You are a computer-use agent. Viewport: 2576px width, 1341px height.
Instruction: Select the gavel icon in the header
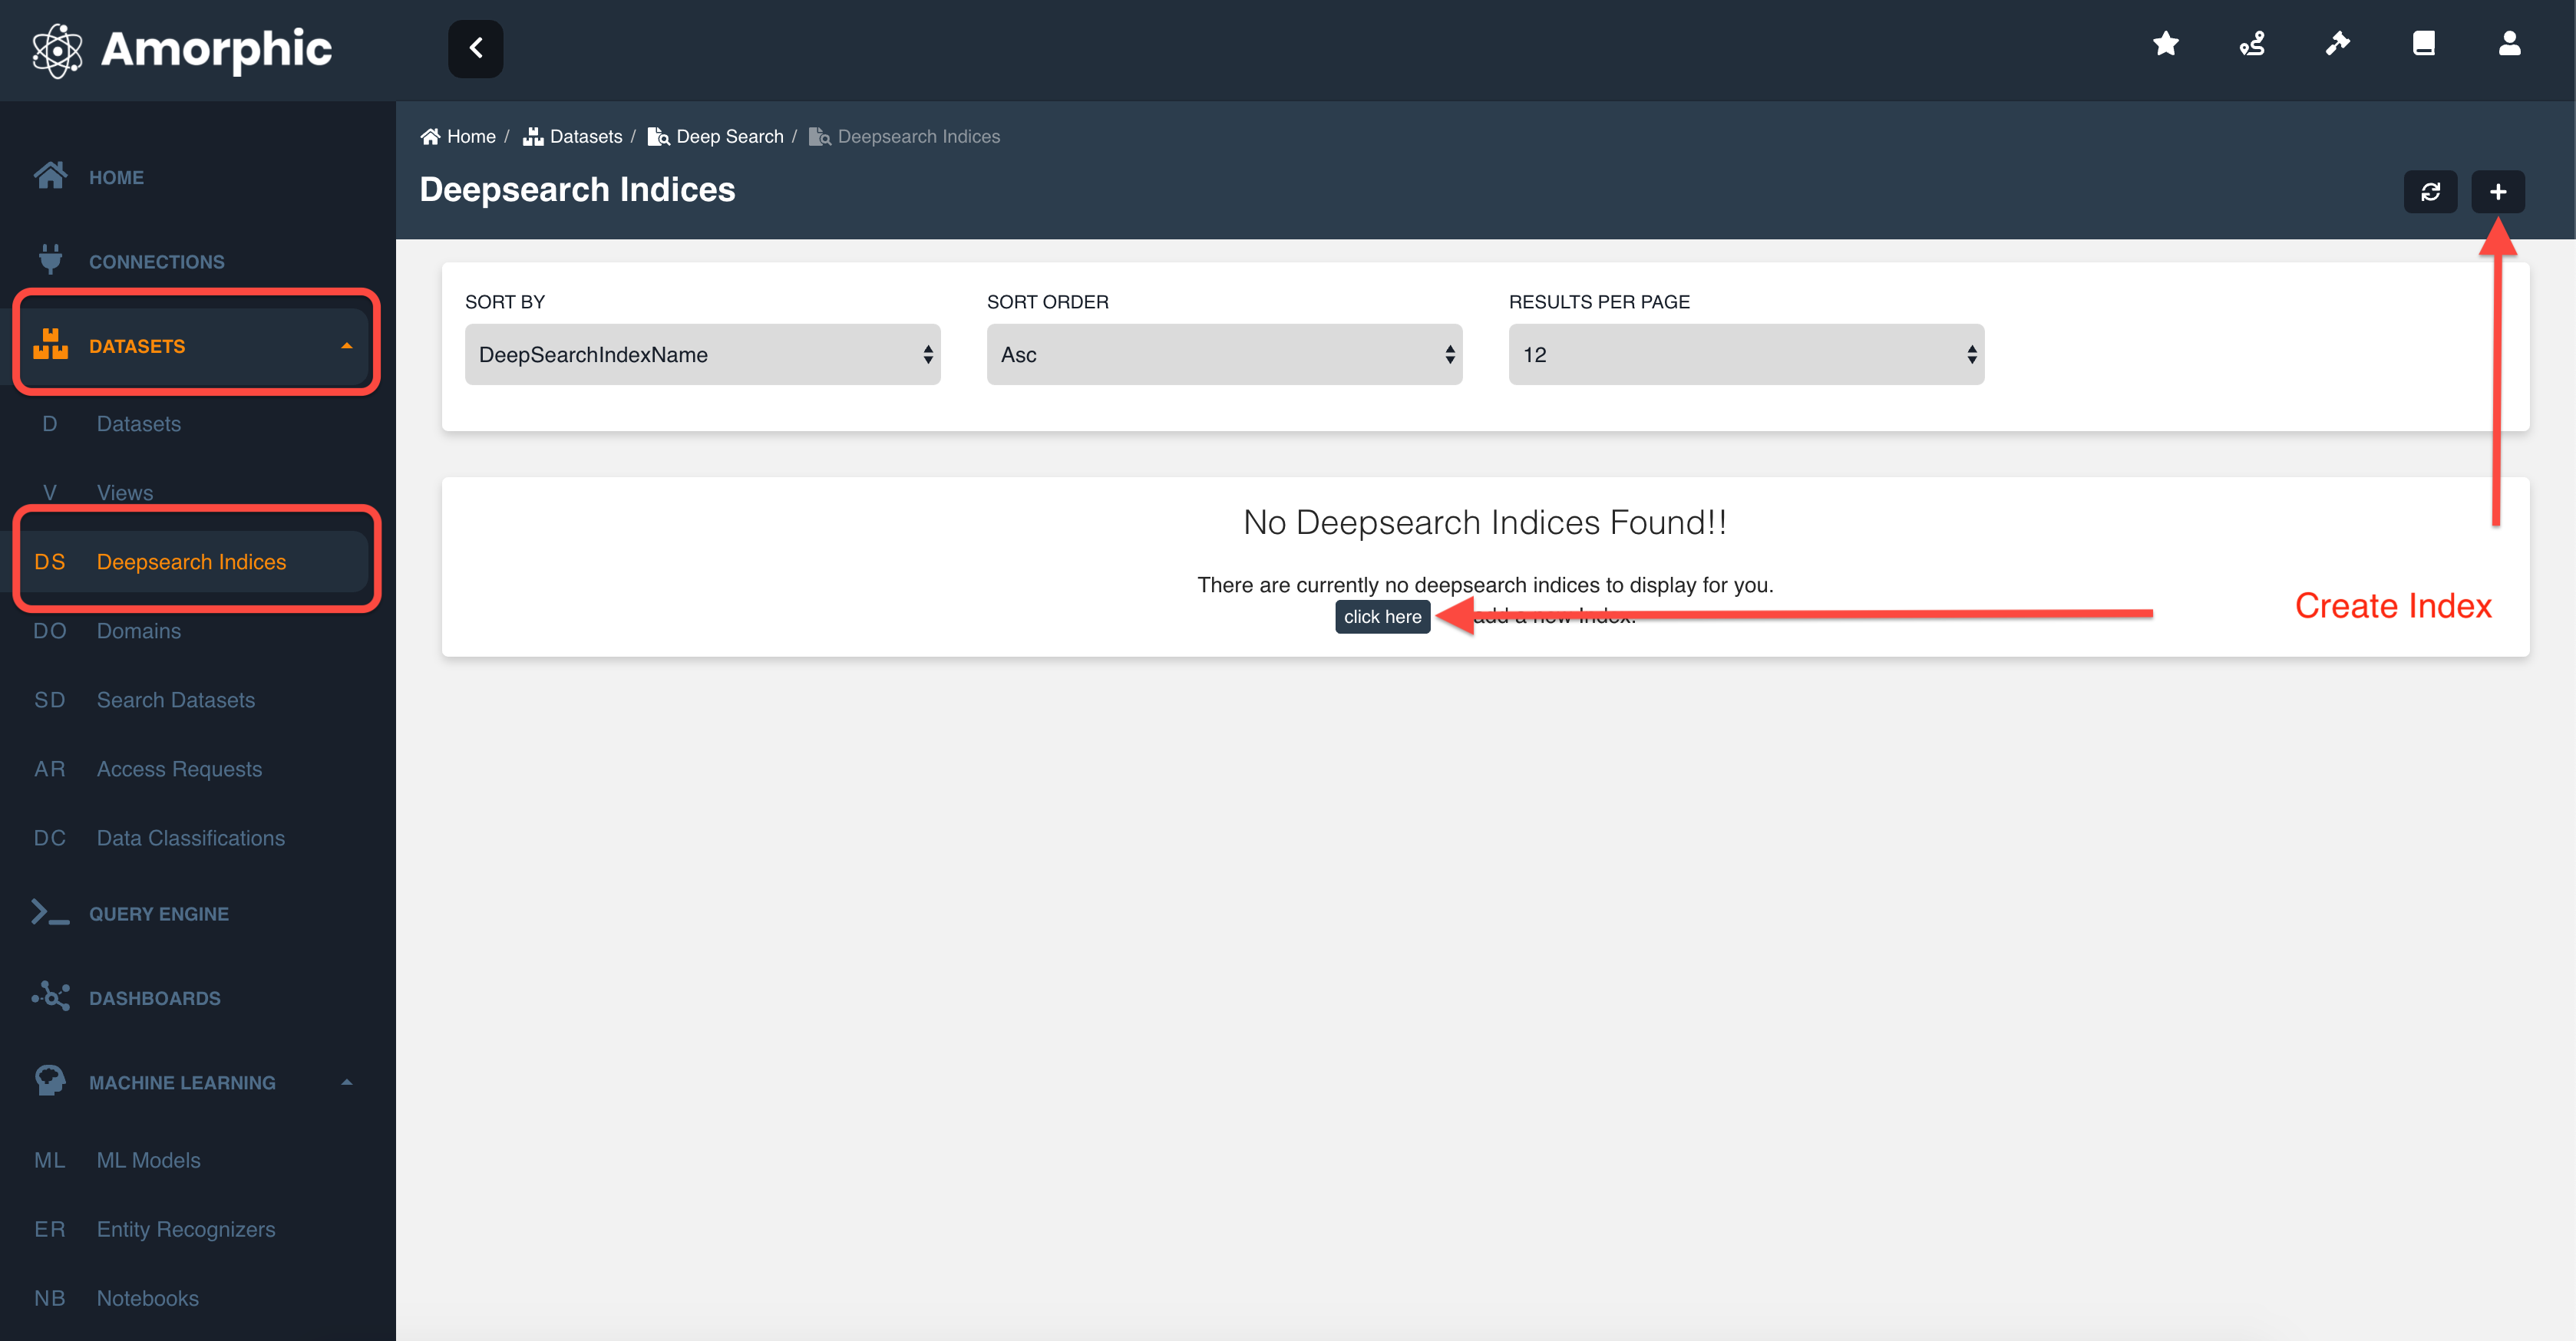(2338, 44)
